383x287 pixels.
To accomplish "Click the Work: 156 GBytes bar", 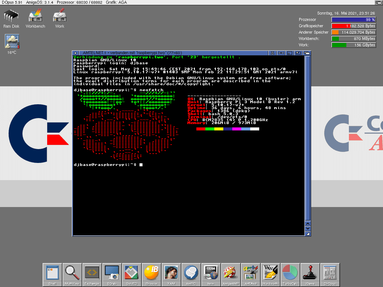I will pyautogui.click(x=353, y=45).
